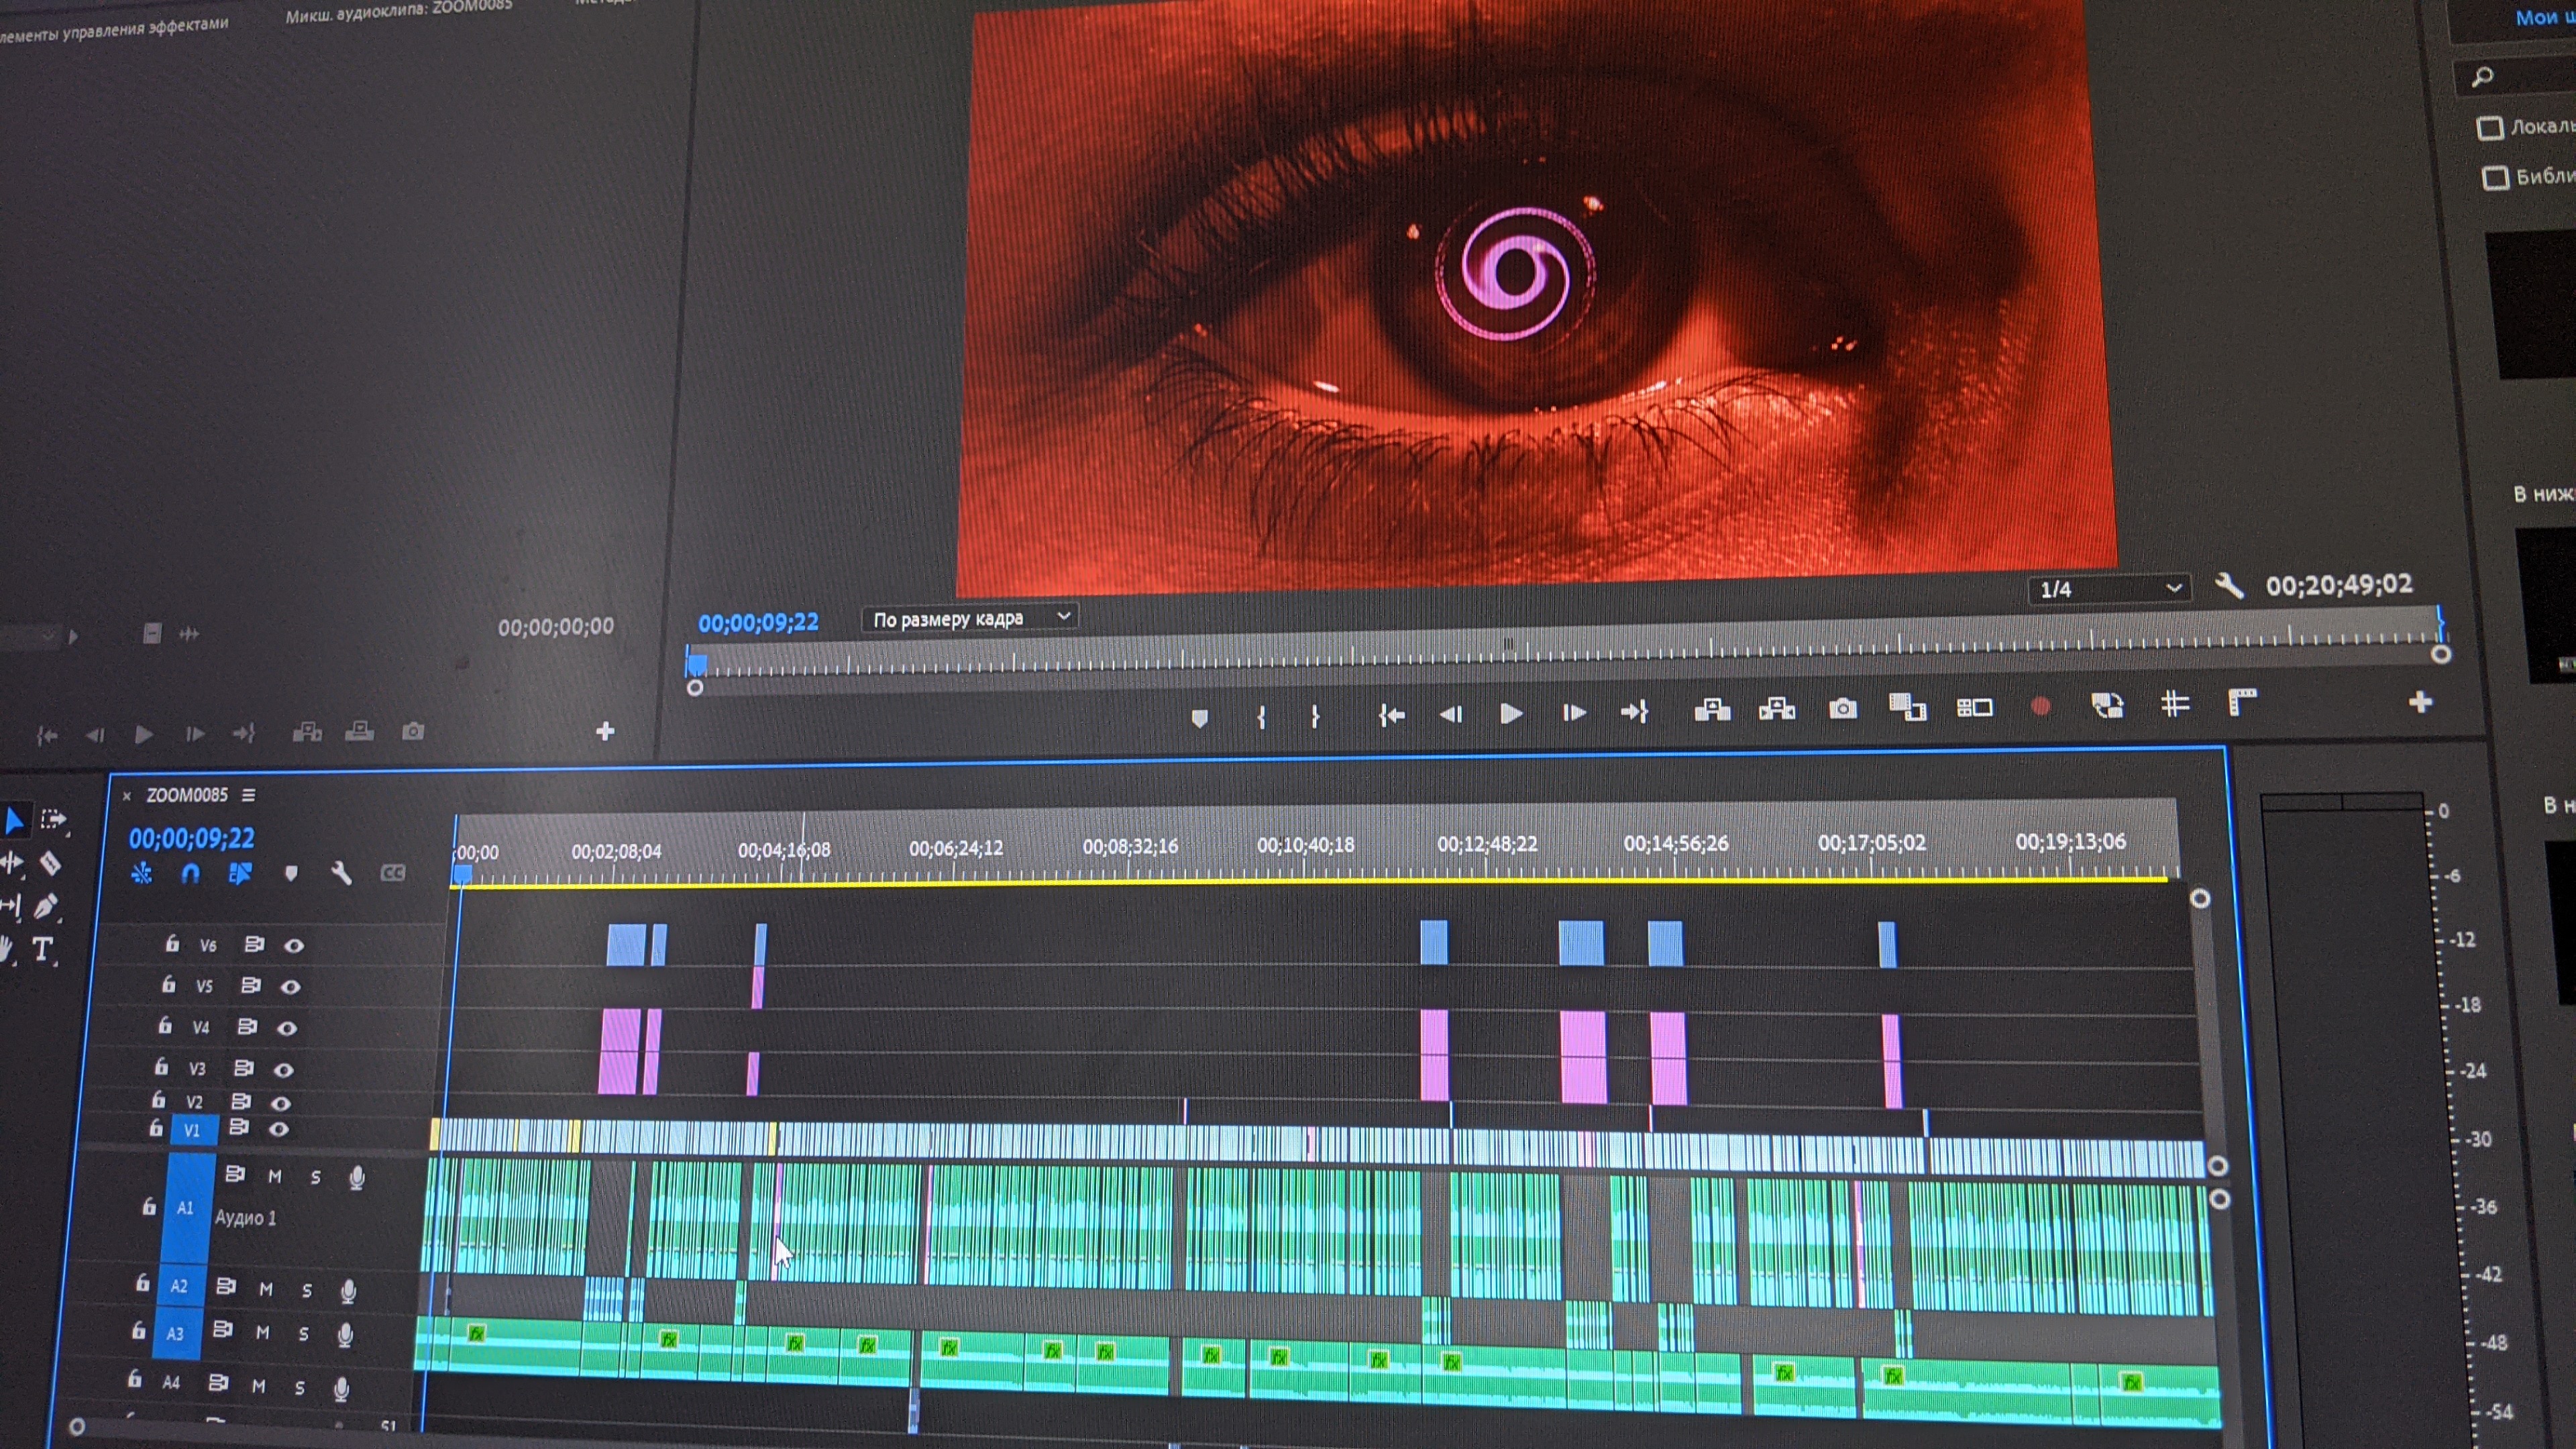Enable voice-over record on track A3
The height and width of the screenshot is (1449, 2576).
tap(345, 1334)
